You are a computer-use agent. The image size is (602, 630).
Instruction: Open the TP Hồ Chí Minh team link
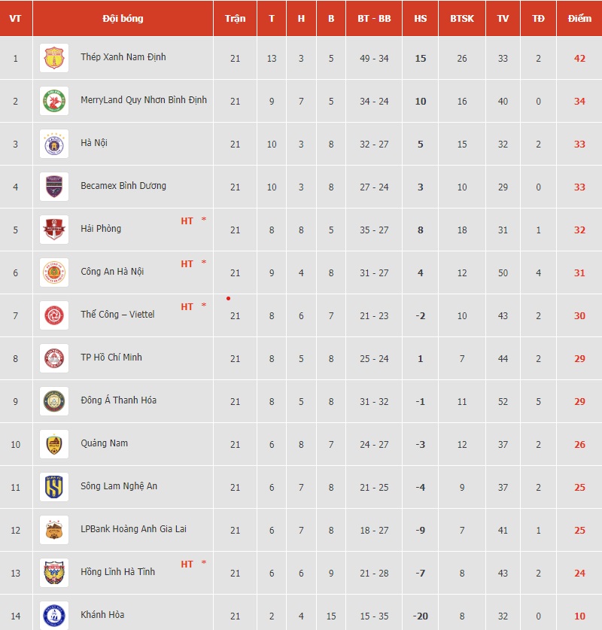point(111,358)
